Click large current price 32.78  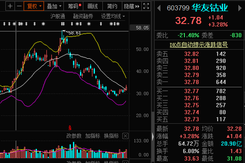(188, 20)
